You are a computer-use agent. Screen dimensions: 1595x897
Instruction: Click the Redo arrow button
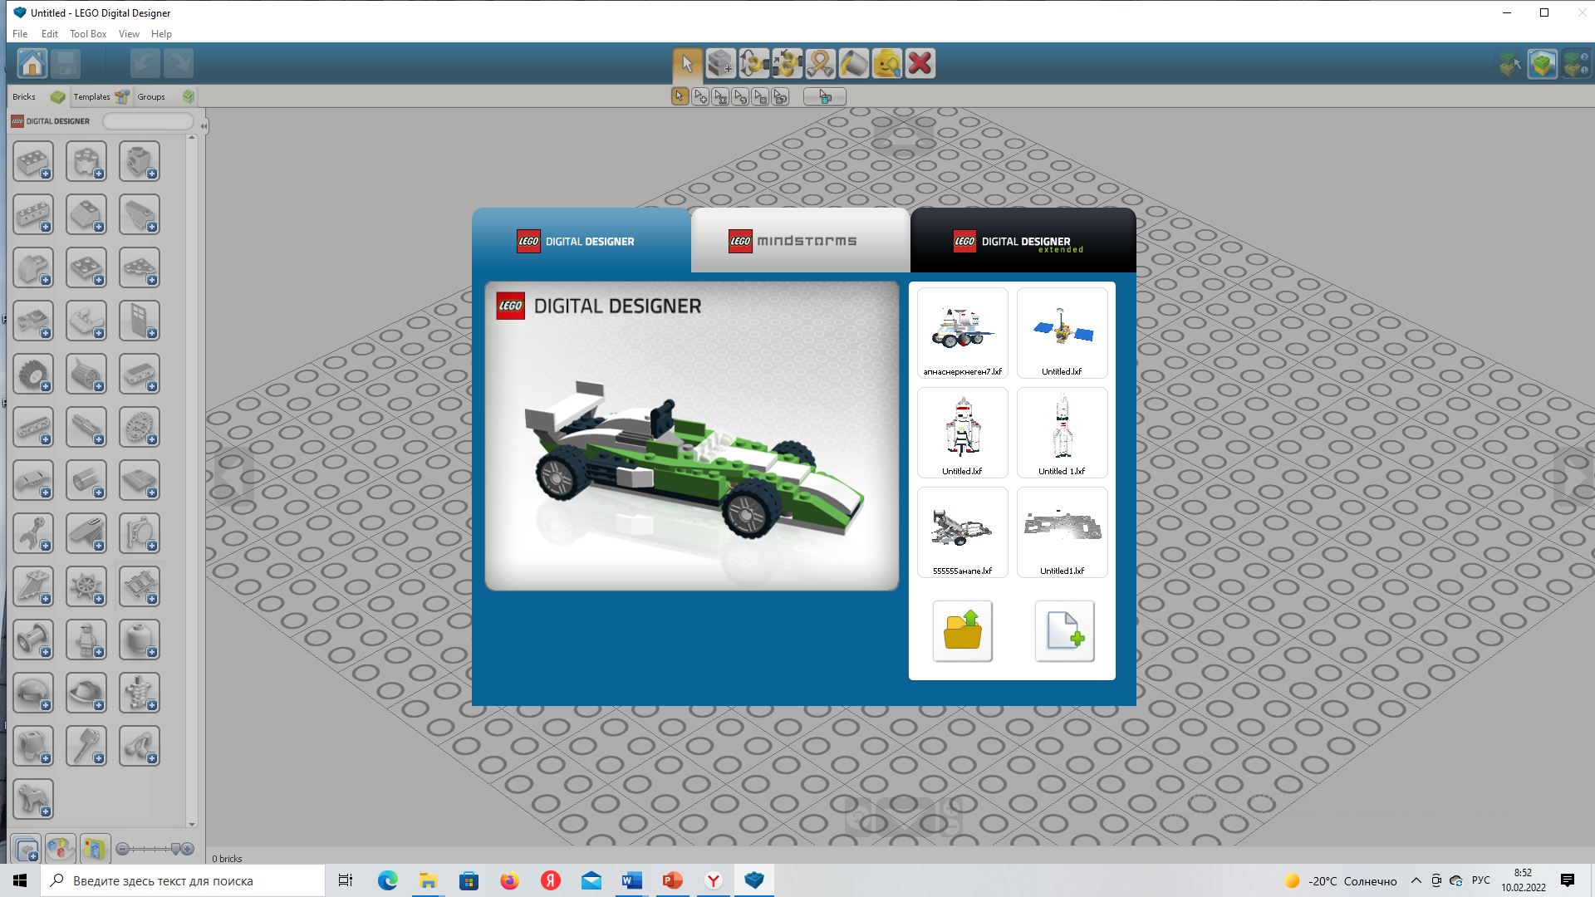click(178, 63)
